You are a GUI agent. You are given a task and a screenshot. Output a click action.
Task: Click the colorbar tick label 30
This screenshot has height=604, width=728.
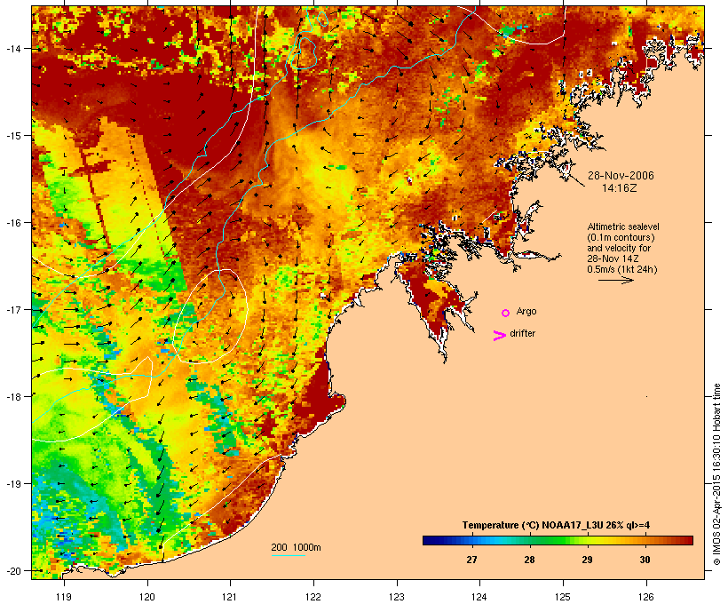point(645,560)
